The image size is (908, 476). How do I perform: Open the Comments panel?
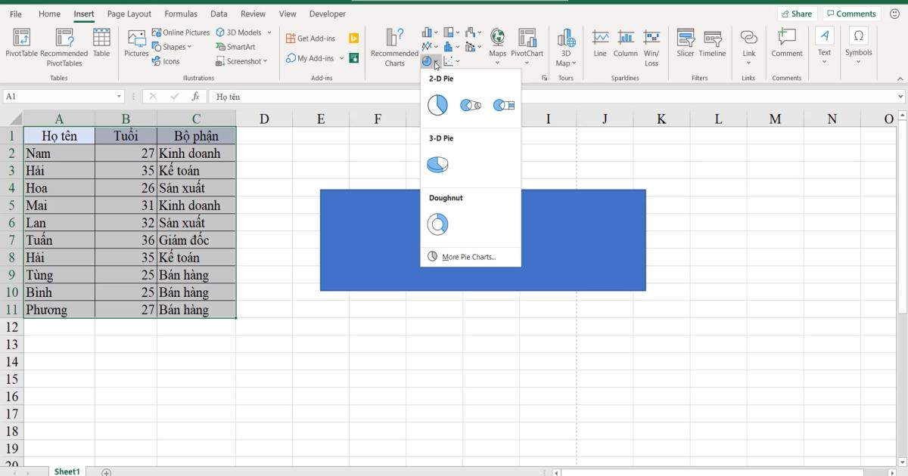(x=851, y=13)
